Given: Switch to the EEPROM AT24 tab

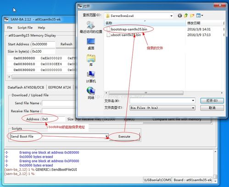Looking at the screenshot, I should [x=60, y=88].
